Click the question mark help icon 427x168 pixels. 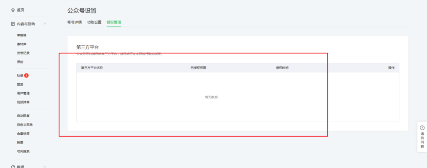[422, 128]
